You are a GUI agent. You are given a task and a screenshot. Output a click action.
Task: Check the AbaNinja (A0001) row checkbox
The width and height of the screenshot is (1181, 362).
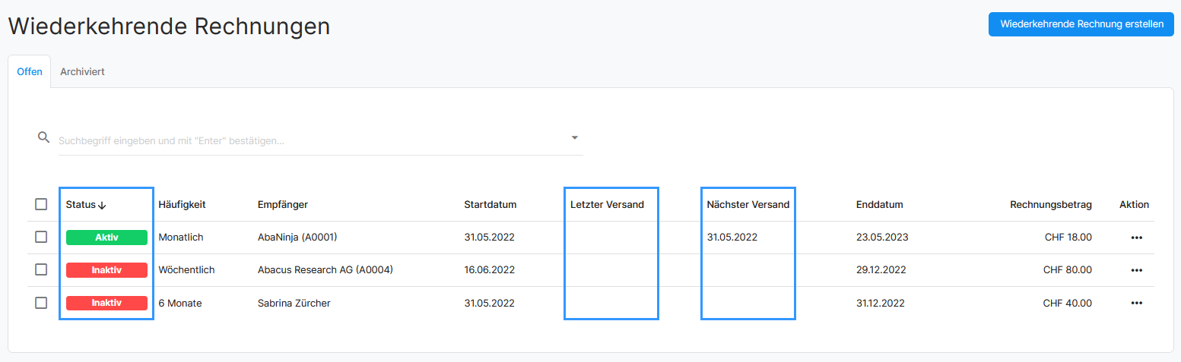click(x=41, y=237)
